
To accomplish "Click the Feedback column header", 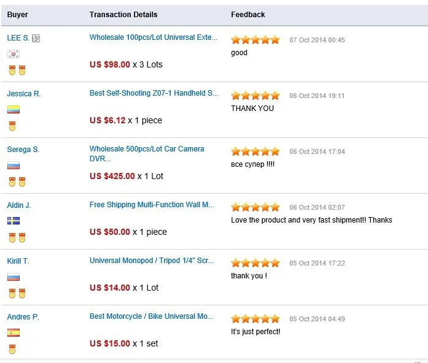I will 248,15.
